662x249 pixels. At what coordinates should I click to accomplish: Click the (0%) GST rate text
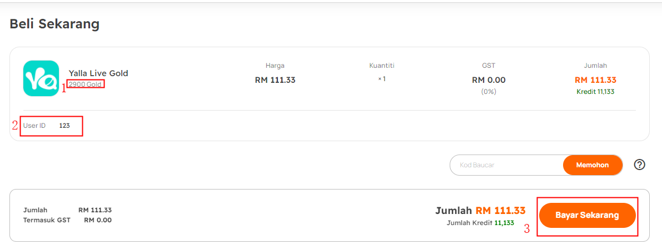pyautogui.click(x=489, y=92)
